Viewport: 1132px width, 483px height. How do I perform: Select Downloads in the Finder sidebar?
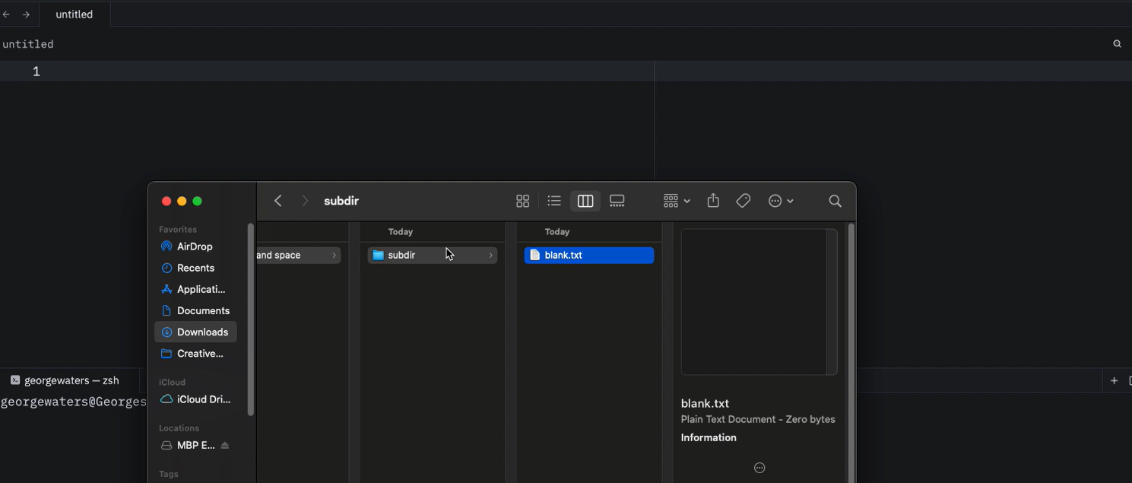[195, 332]
